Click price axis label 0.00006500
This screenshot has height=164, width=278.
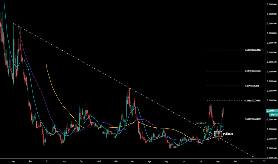point(272,62)
